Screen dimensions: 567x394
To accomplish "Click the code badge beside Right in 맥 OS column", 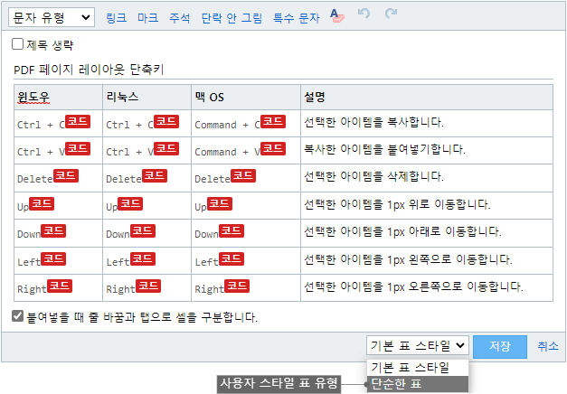I will 237,286.
